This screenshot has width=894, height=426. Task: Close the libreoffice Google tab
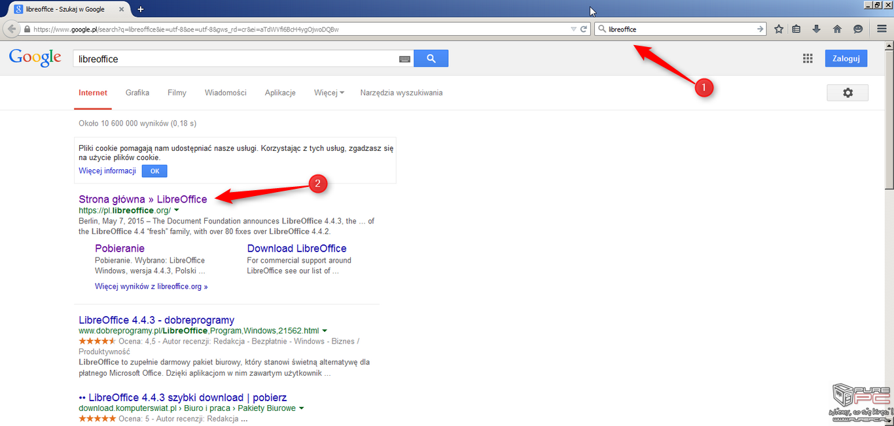(x=121, y=10)
